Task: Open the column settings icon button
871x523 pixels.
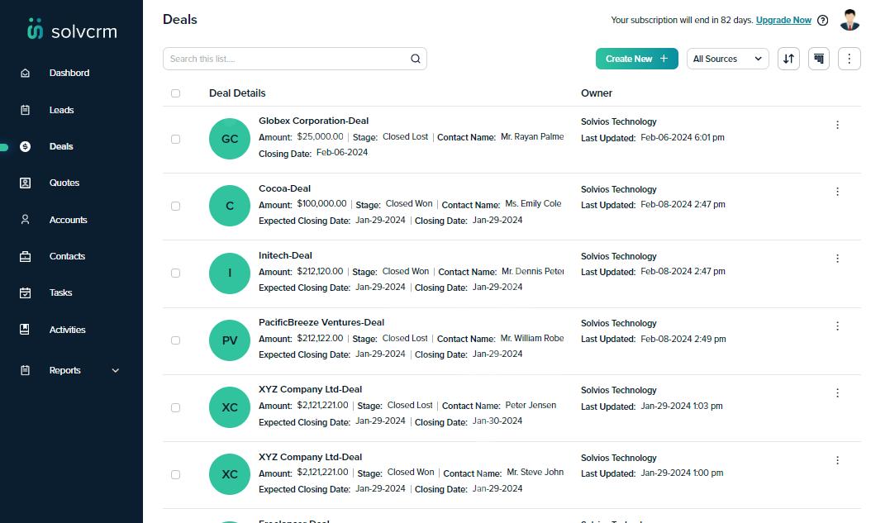Action: pos(819,59)
